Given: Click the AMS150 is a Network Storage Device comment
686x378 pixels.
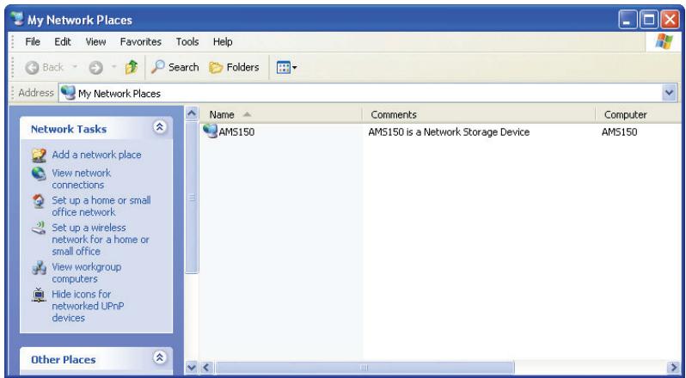Looking at the screenshot, I should pos(449,132).
